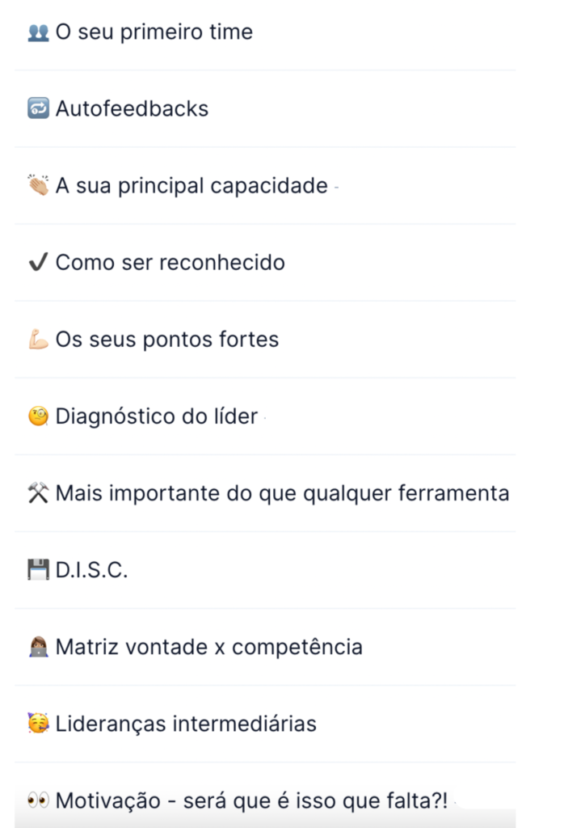Click the checkmark icon beside Como ser reconhecido

coord(38,262)
